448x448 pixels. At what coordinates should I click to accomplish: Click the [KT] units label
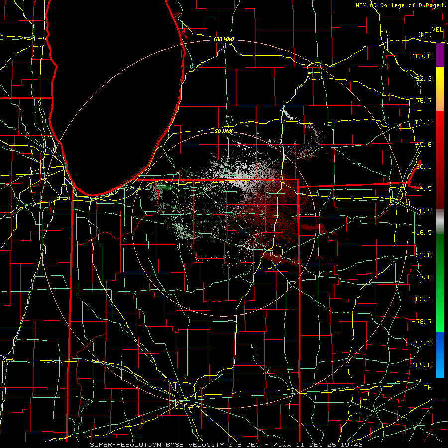pyautogui.click(x=425, y=34)
